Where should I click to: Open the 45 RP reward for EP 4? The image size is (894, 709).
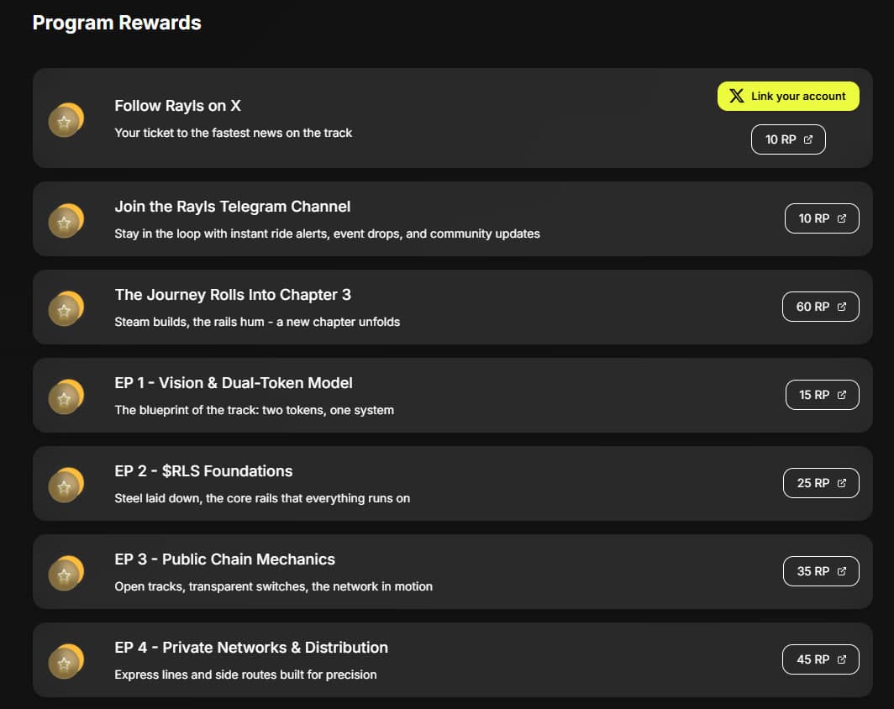820,659
